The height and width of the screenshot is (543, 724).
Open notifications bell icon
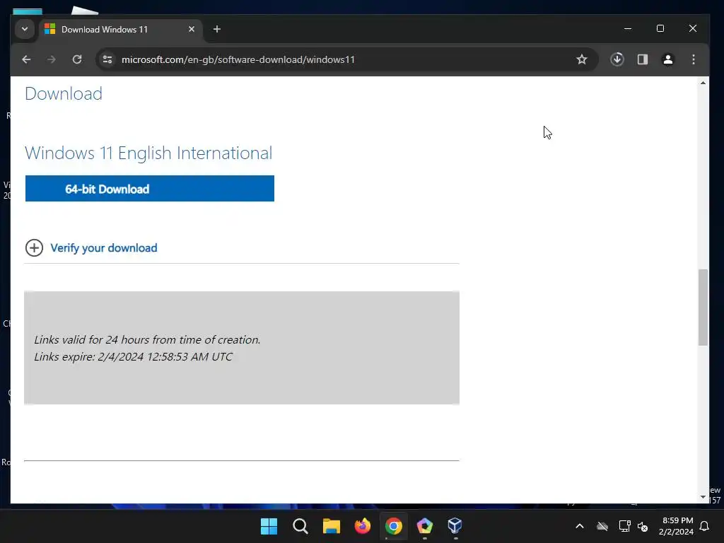(x=705, y=526)
